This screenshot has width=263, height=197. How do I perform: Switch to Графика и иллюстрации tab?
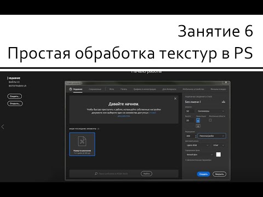point(145,89)
